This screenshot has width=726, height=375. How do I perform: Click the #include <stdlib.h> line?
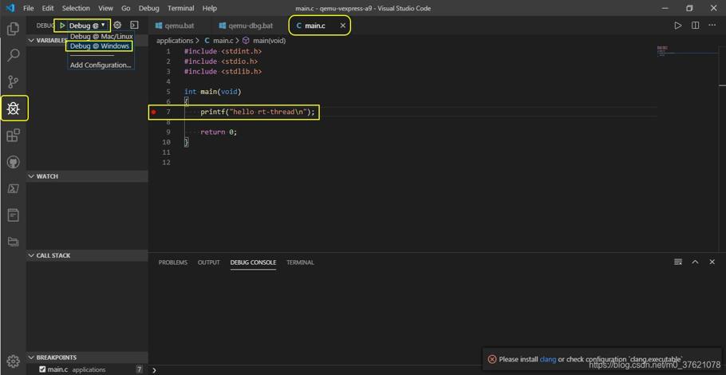coord(223,71)
